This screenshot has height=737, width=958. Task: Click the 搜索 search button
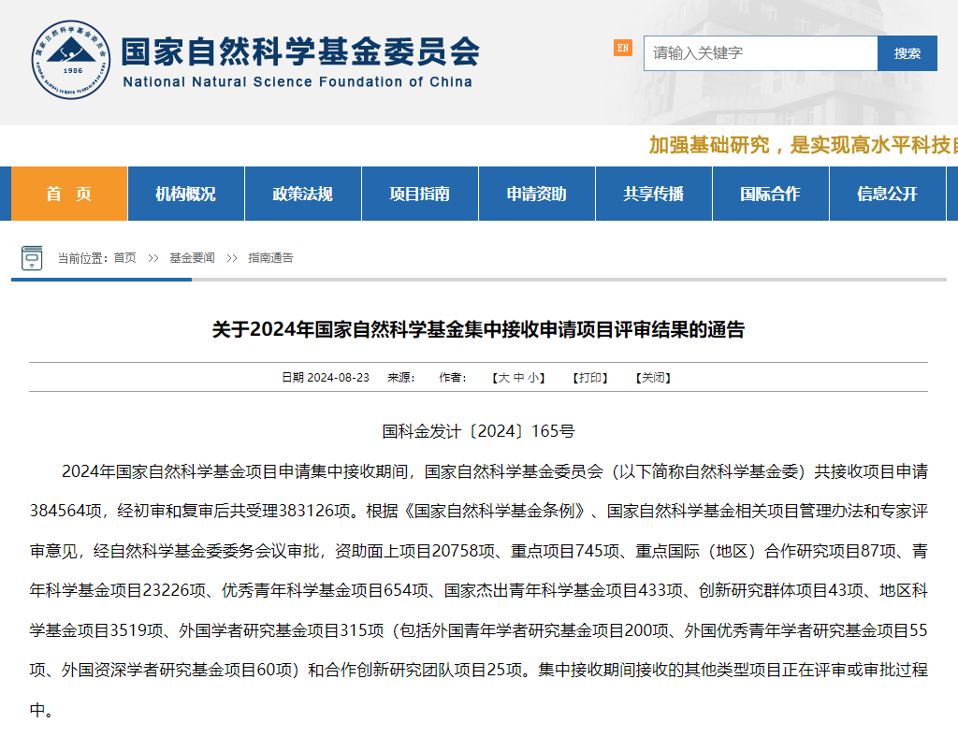(x=907, y=53)
